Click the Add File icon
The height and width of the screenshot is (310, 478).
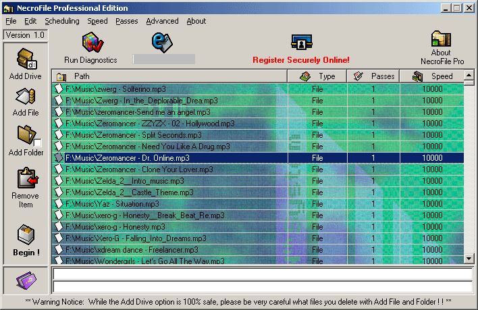click(x=25, y=97)
